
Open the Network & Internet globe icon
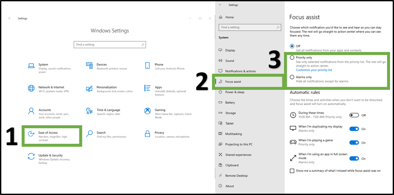click(31, 88)
